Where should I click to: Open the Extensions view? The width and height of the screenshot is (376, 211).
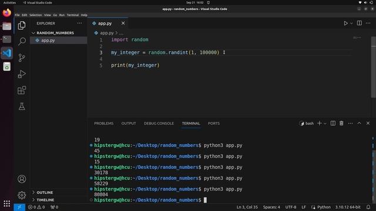[x=22, y=90]
